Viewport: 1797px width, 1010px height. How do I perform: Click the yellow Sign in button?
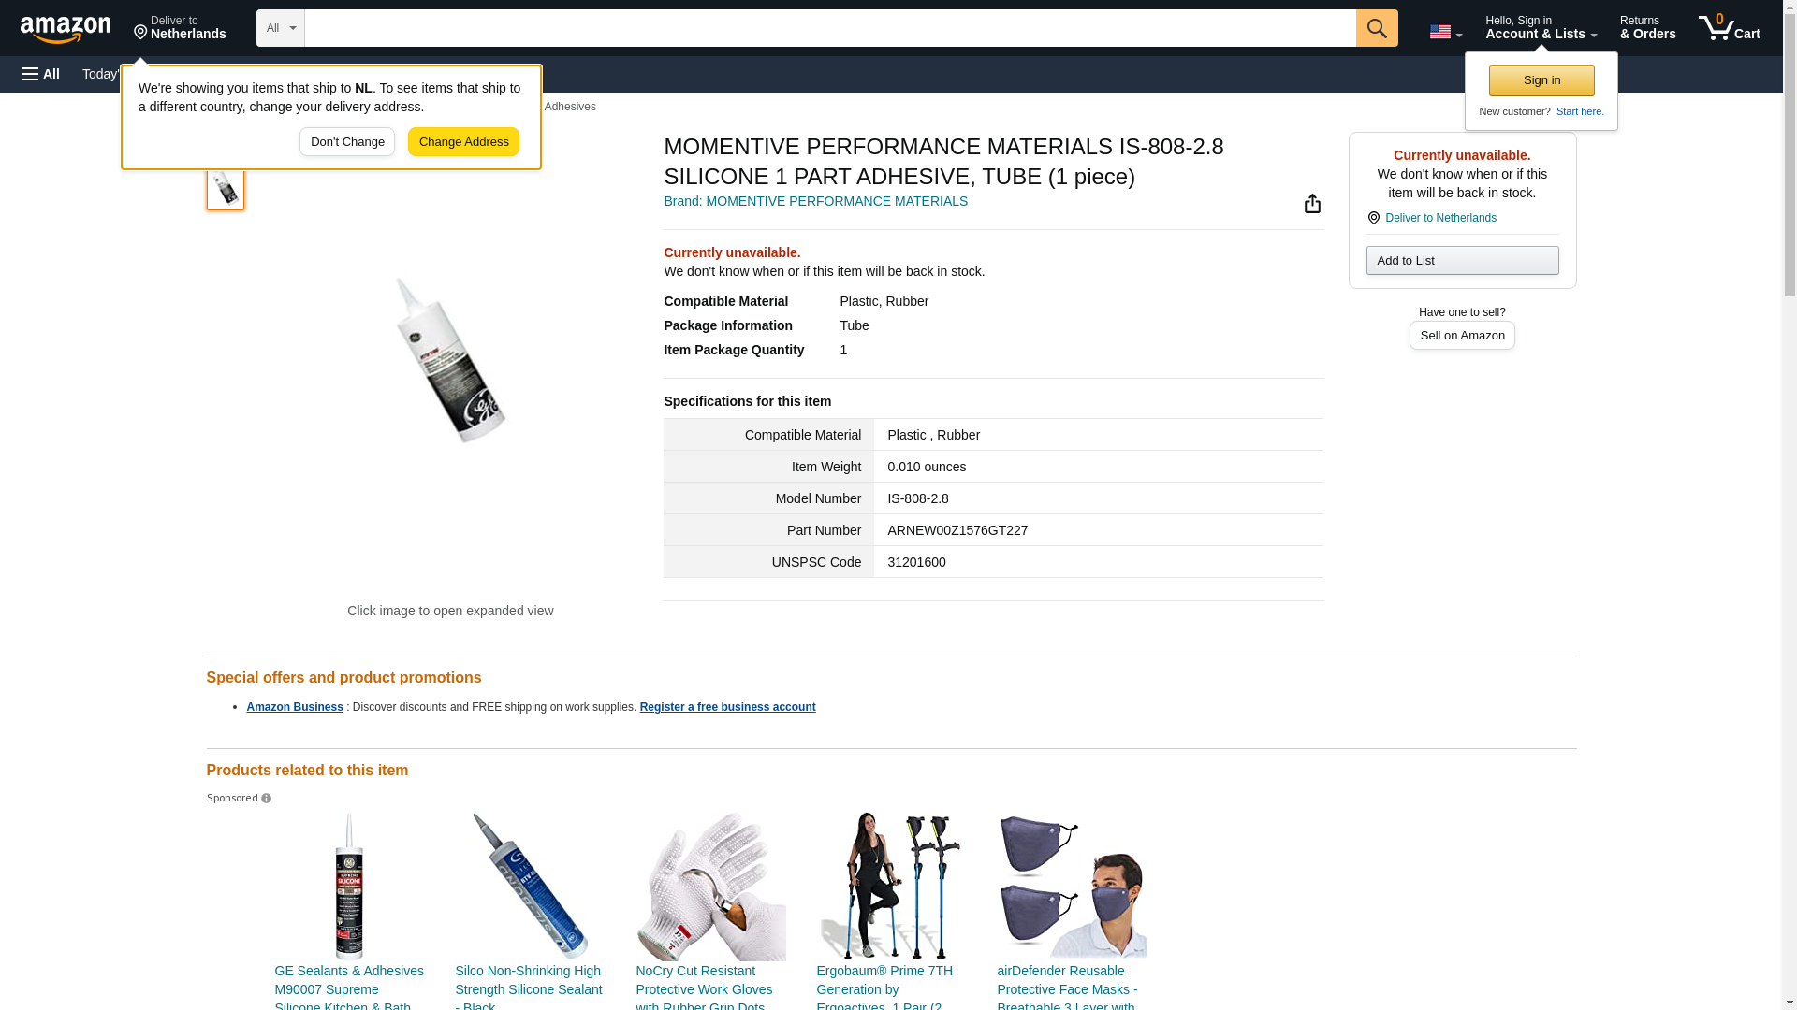(x=1541, y=80)
